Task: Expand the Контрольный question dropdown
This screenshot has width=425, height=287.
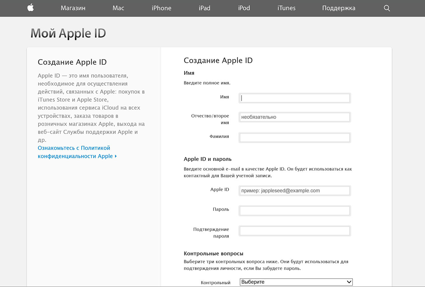Action: (x=296, y=282)
